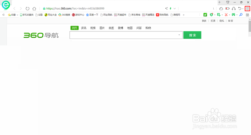
Task: Click the headphones icon in toolbar
Action: pos(234,8)
